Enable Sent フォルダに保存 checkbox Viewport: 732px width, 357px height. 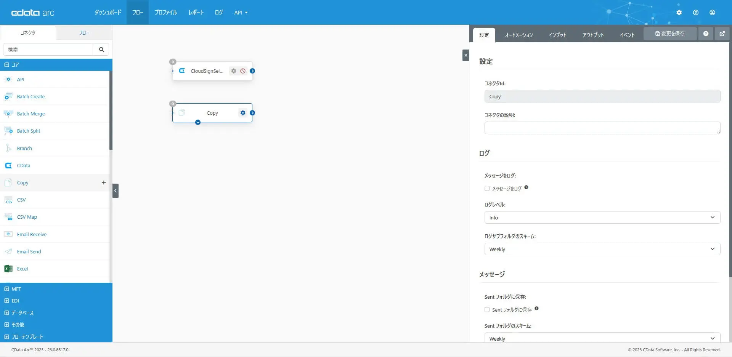[487, 310]
